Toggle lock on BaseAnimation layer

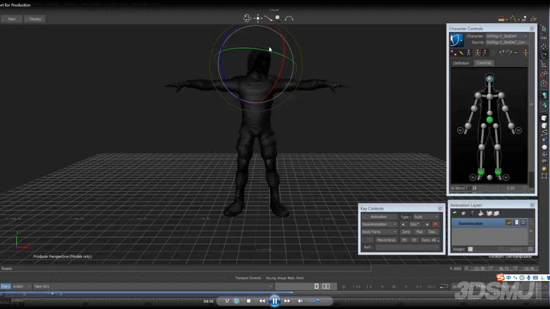508,222
